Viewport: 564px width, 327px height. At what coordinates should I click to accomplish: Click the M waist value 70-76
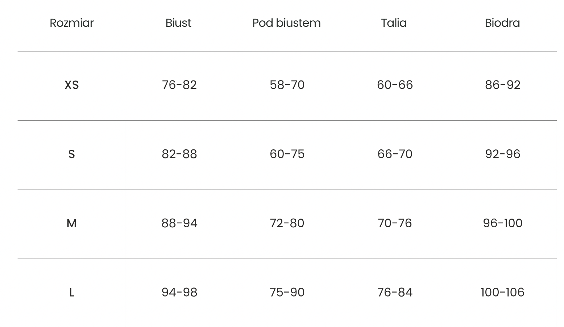395,223
